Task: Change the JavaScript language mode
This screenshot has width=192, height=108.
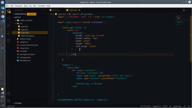Action: coord(177,106)
